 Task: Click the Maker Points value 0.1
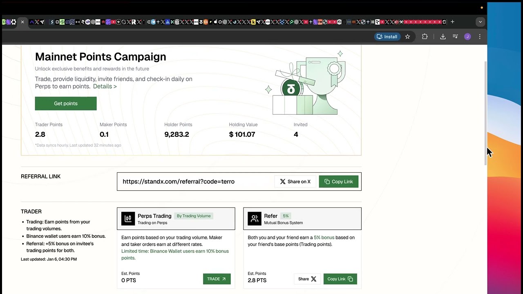[x=104, y=134]
